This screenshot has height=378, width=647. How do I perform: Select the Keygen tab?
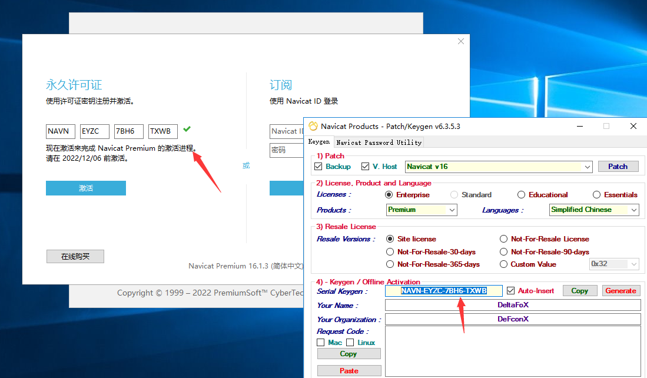click(x=319, y=142)
